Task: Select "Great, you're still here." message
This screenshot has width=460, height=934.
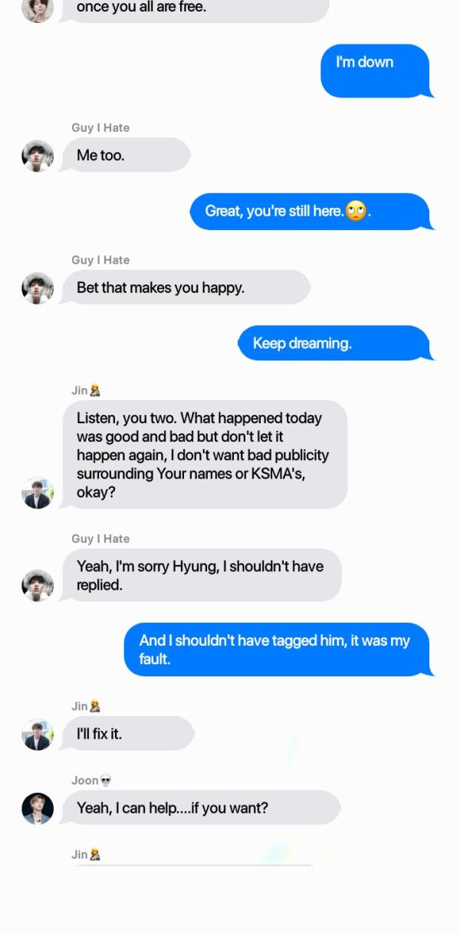Action: (311, 211)
